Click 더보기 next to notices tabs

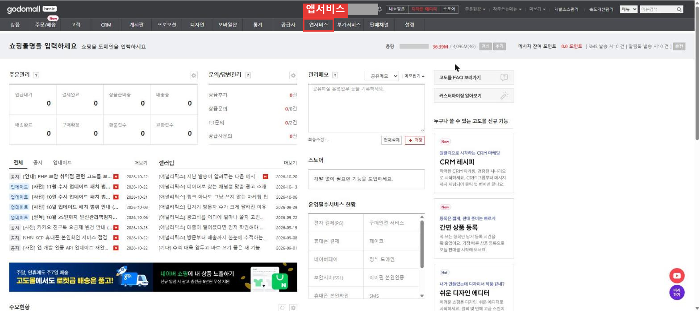[141, 163]
